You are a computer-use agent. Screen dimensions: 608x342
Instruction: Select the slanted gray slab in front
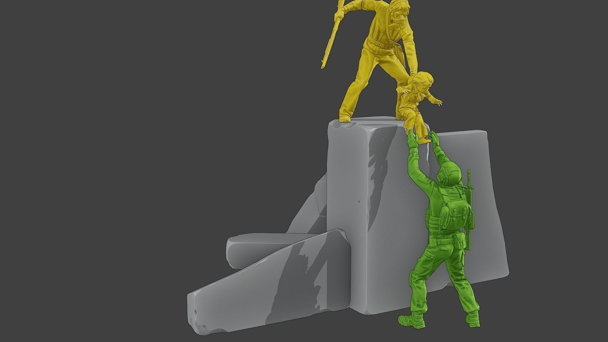click(269, 282)
